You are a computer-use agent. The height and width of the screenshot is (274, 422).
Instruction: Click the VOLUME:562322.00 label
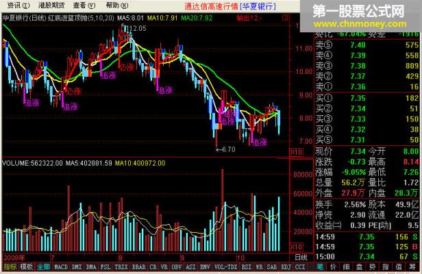point(32,163)
